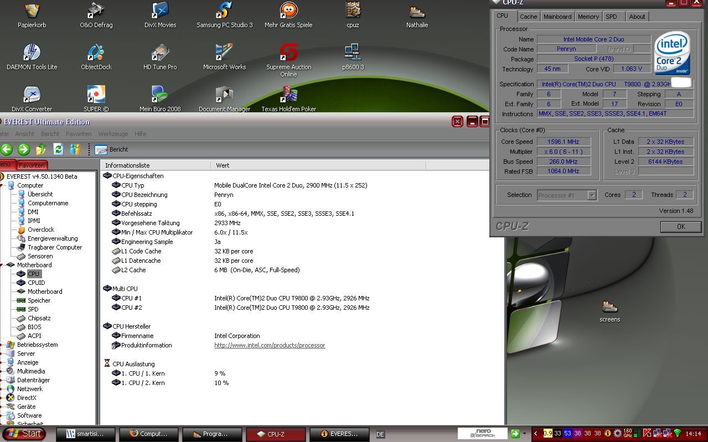Click EVEREST up-level folder icon
The height and width of the screenshot is (442, 708).
click(x=41, y=149)
